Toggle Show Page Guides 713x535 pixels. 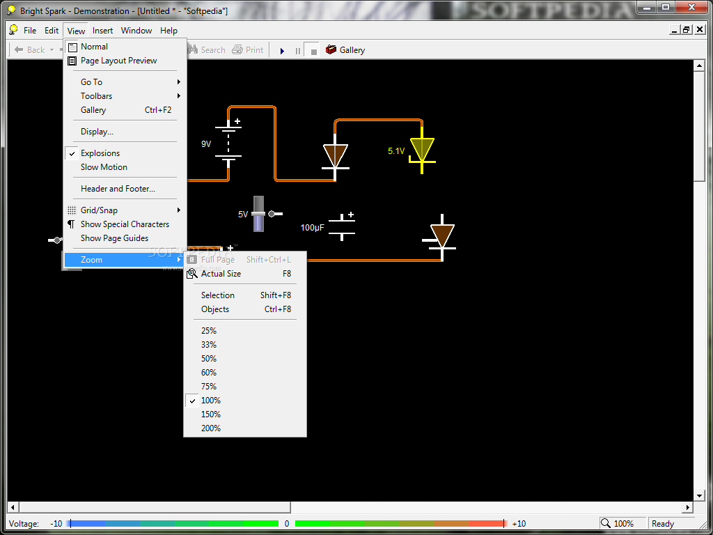pyautogui.click(x=125, y=238)
